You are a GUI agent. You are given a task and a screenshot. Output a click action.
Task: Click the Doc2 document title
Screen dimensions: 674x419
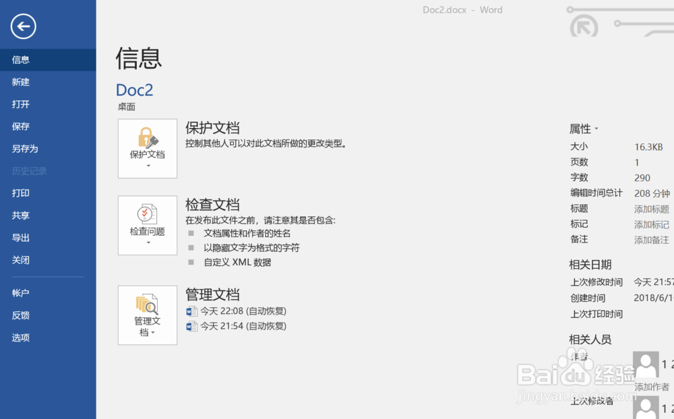coord(134,90)
